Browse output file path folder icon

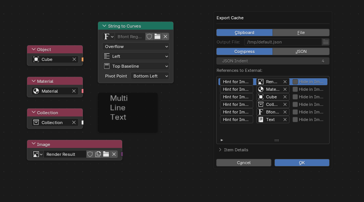coord(325,42)
